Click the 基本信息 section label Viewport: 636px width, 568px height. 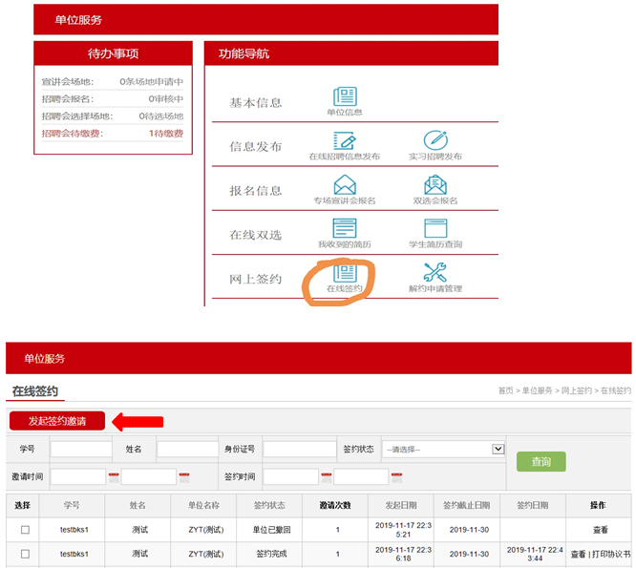pos(256,103)
